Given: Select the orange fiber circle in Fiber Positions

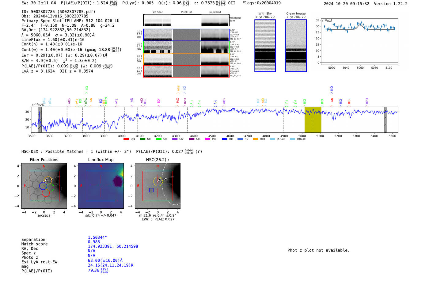Looking at the screenshot, I should click(48, 180).
